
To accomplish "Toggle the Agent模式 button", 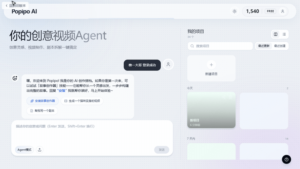I will coord(24,150).
